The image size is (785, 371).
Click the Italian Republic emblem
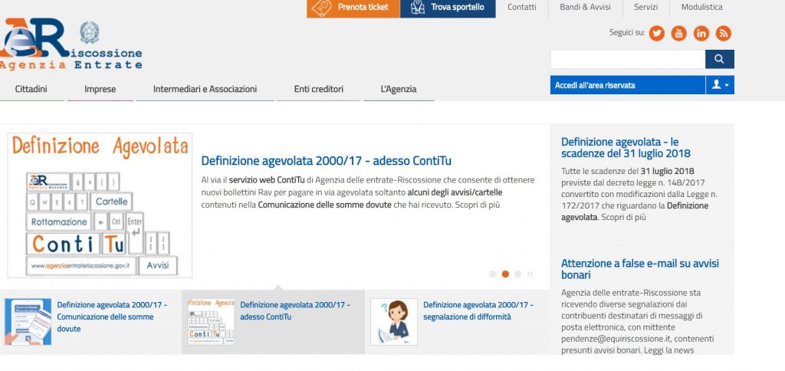(x=90, y=32)
